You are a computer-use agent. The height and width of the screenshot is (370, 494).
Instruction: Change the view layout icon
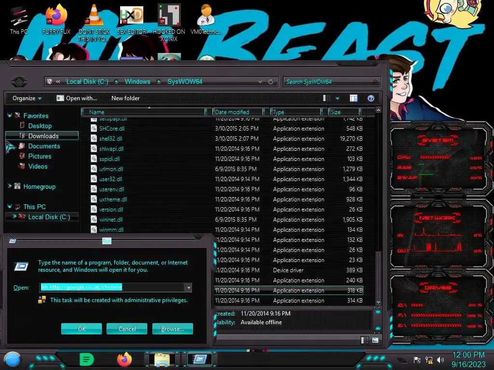pyautogui.click(x=327, y=98)
